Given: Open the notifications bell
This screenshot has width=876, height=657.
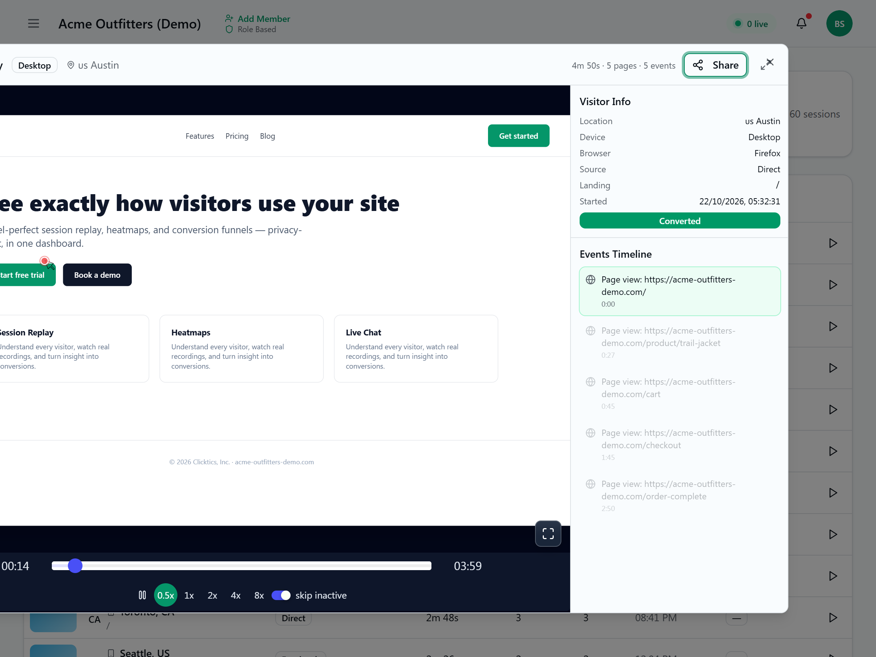Looking at the screenshot, I should coord(802,24).
